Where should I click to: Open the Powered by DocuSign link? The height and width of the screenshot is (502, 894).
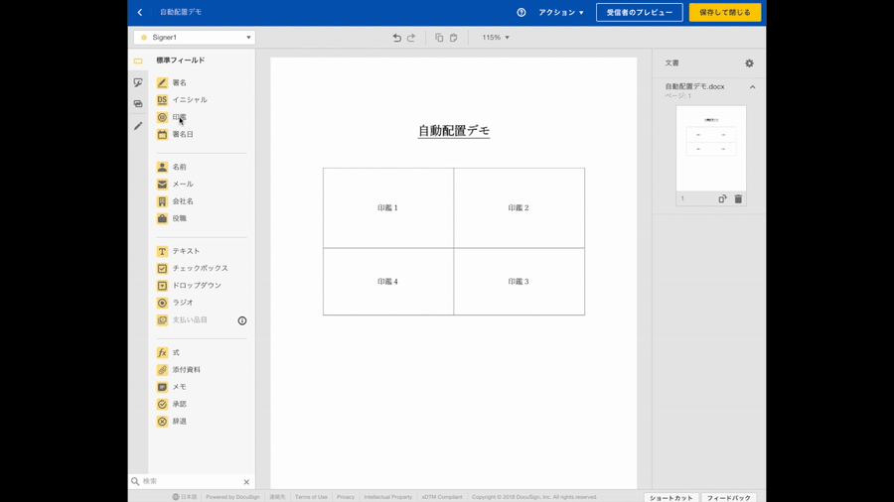232,497
